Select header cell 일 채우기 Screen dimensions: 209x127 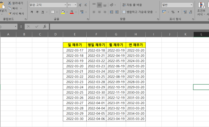point(75,45)
